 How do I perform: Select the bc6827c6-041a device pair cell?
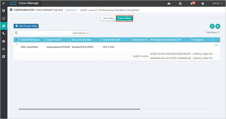(x=141, y=56)
